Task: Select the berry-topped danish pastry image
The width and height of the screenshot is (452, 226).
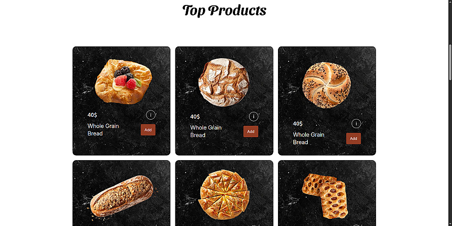Action: [x=123, y=81]
